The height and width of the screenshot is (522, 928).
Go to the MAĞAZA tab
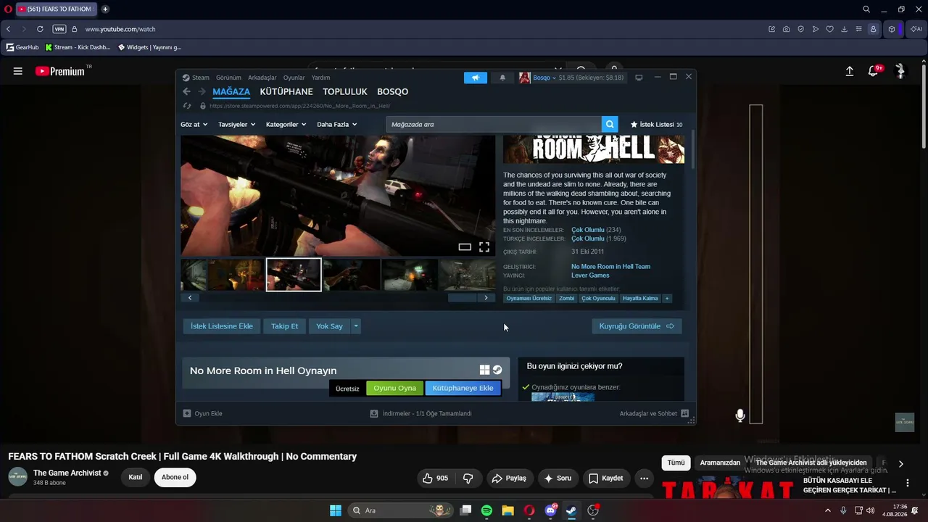pos(231,92)
